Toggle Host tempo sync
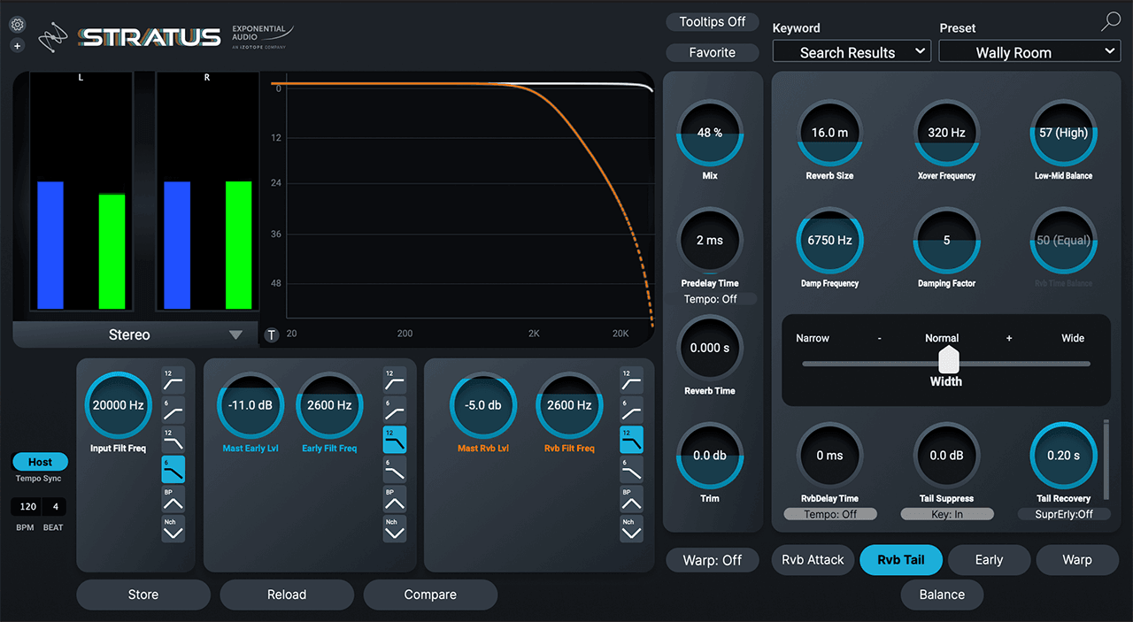This screenshot has width=1133, height=622. (40, 462)
